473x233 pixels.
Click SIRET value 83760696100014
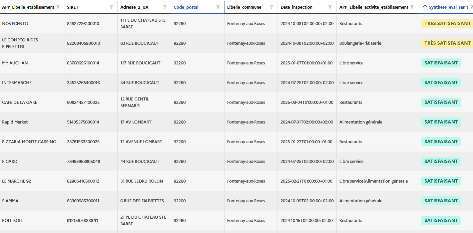point(83,63)
